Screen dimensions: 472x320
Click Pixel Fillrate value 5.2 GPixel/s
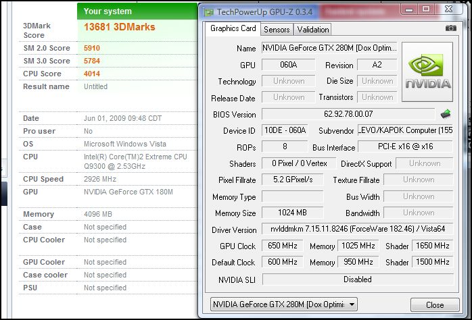coord(293,180)
